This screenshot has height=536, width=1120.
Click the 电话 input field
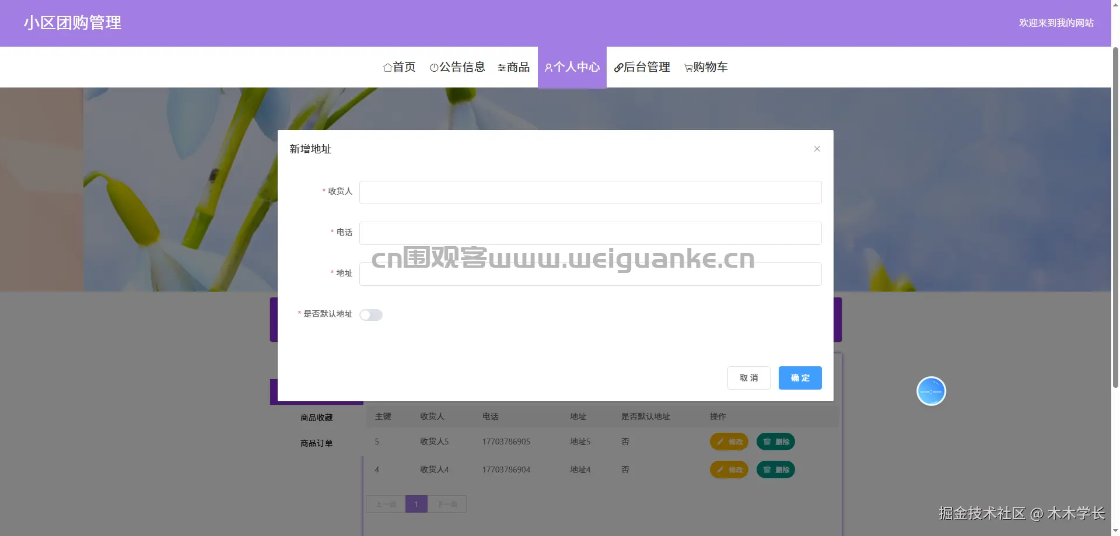[590, 233]
